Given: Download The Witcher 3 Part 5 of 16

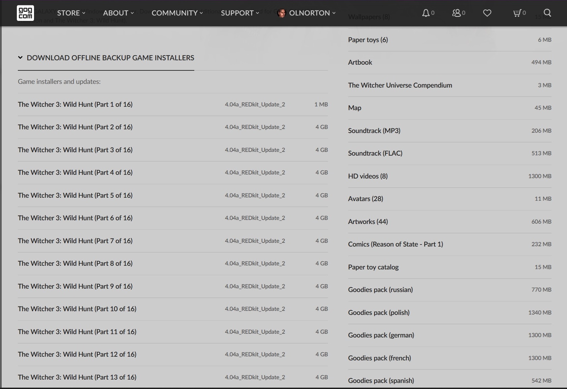Looking at the screenshot, I should [x=173, y=195].
